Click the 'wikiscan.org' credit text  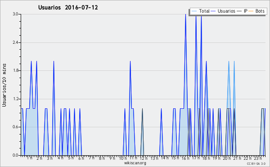[x=135, y=163]
